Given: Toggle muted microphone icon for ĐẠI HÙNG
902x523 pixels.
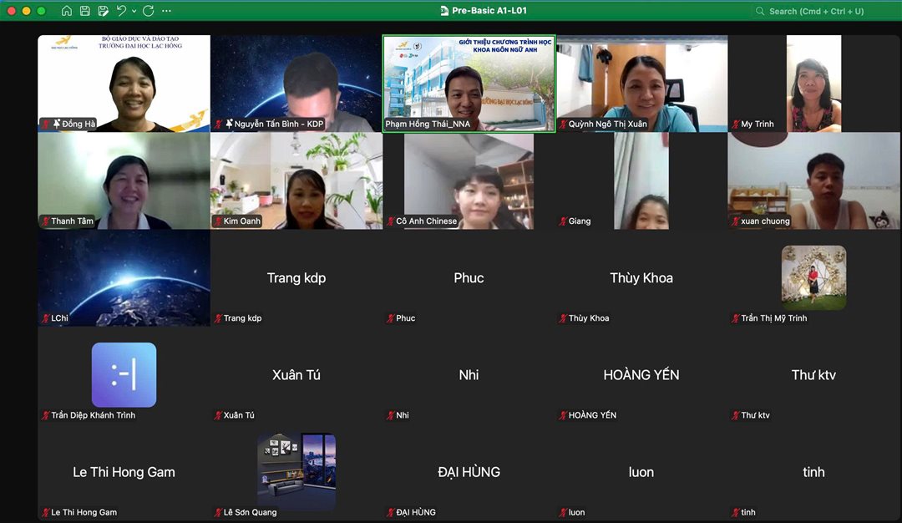Looking at the screenshot, I should pos(391,512).
